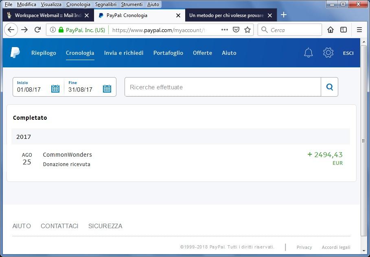This screenshot has width=370, height=257.
Task: Select the PayPal: Cronologia tab
Action: coord(140,15)
